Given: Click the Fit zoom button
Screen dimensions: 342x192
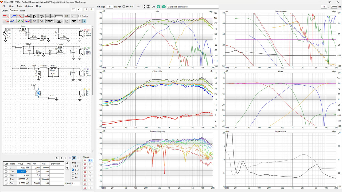Looking at the screenshot, I should (91, 9).
